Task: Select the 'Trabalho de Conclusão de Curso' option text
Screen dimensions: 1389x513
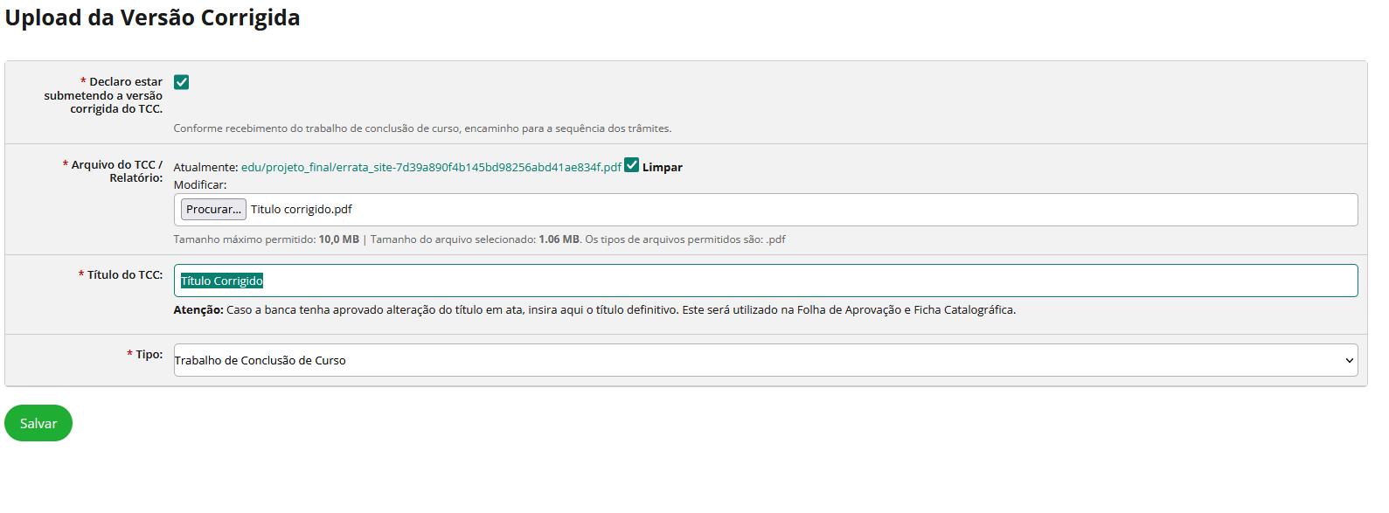Action: 260,360
